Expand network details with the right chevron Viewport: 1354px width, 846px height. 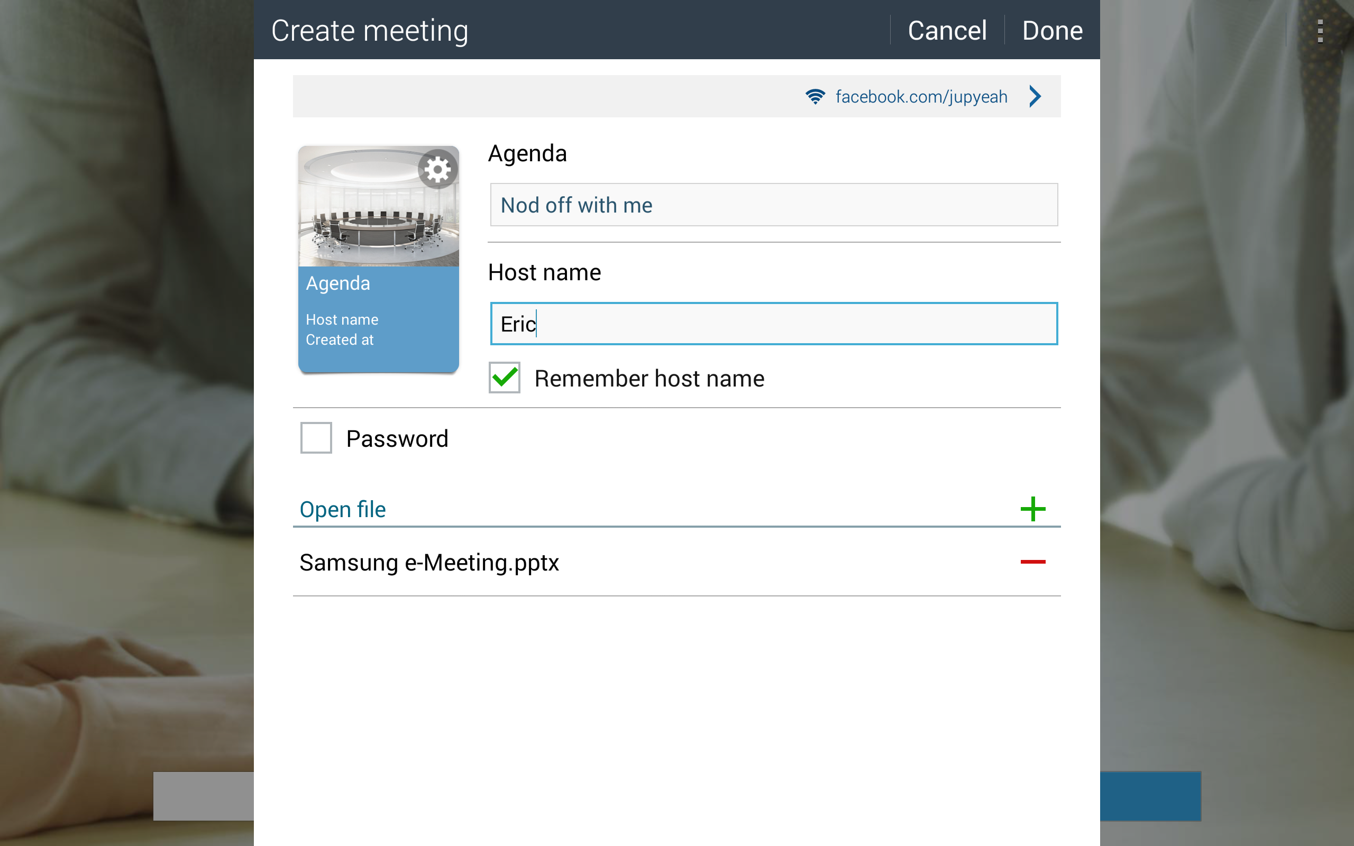click(x=1035, y=96)
